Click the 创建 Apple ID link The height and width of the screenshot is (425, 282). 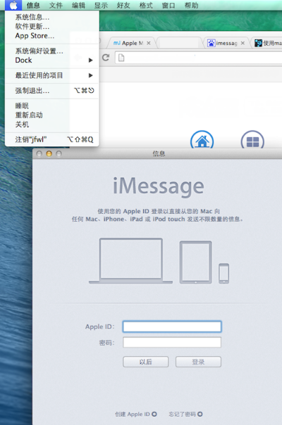click(x=133, y=414)
